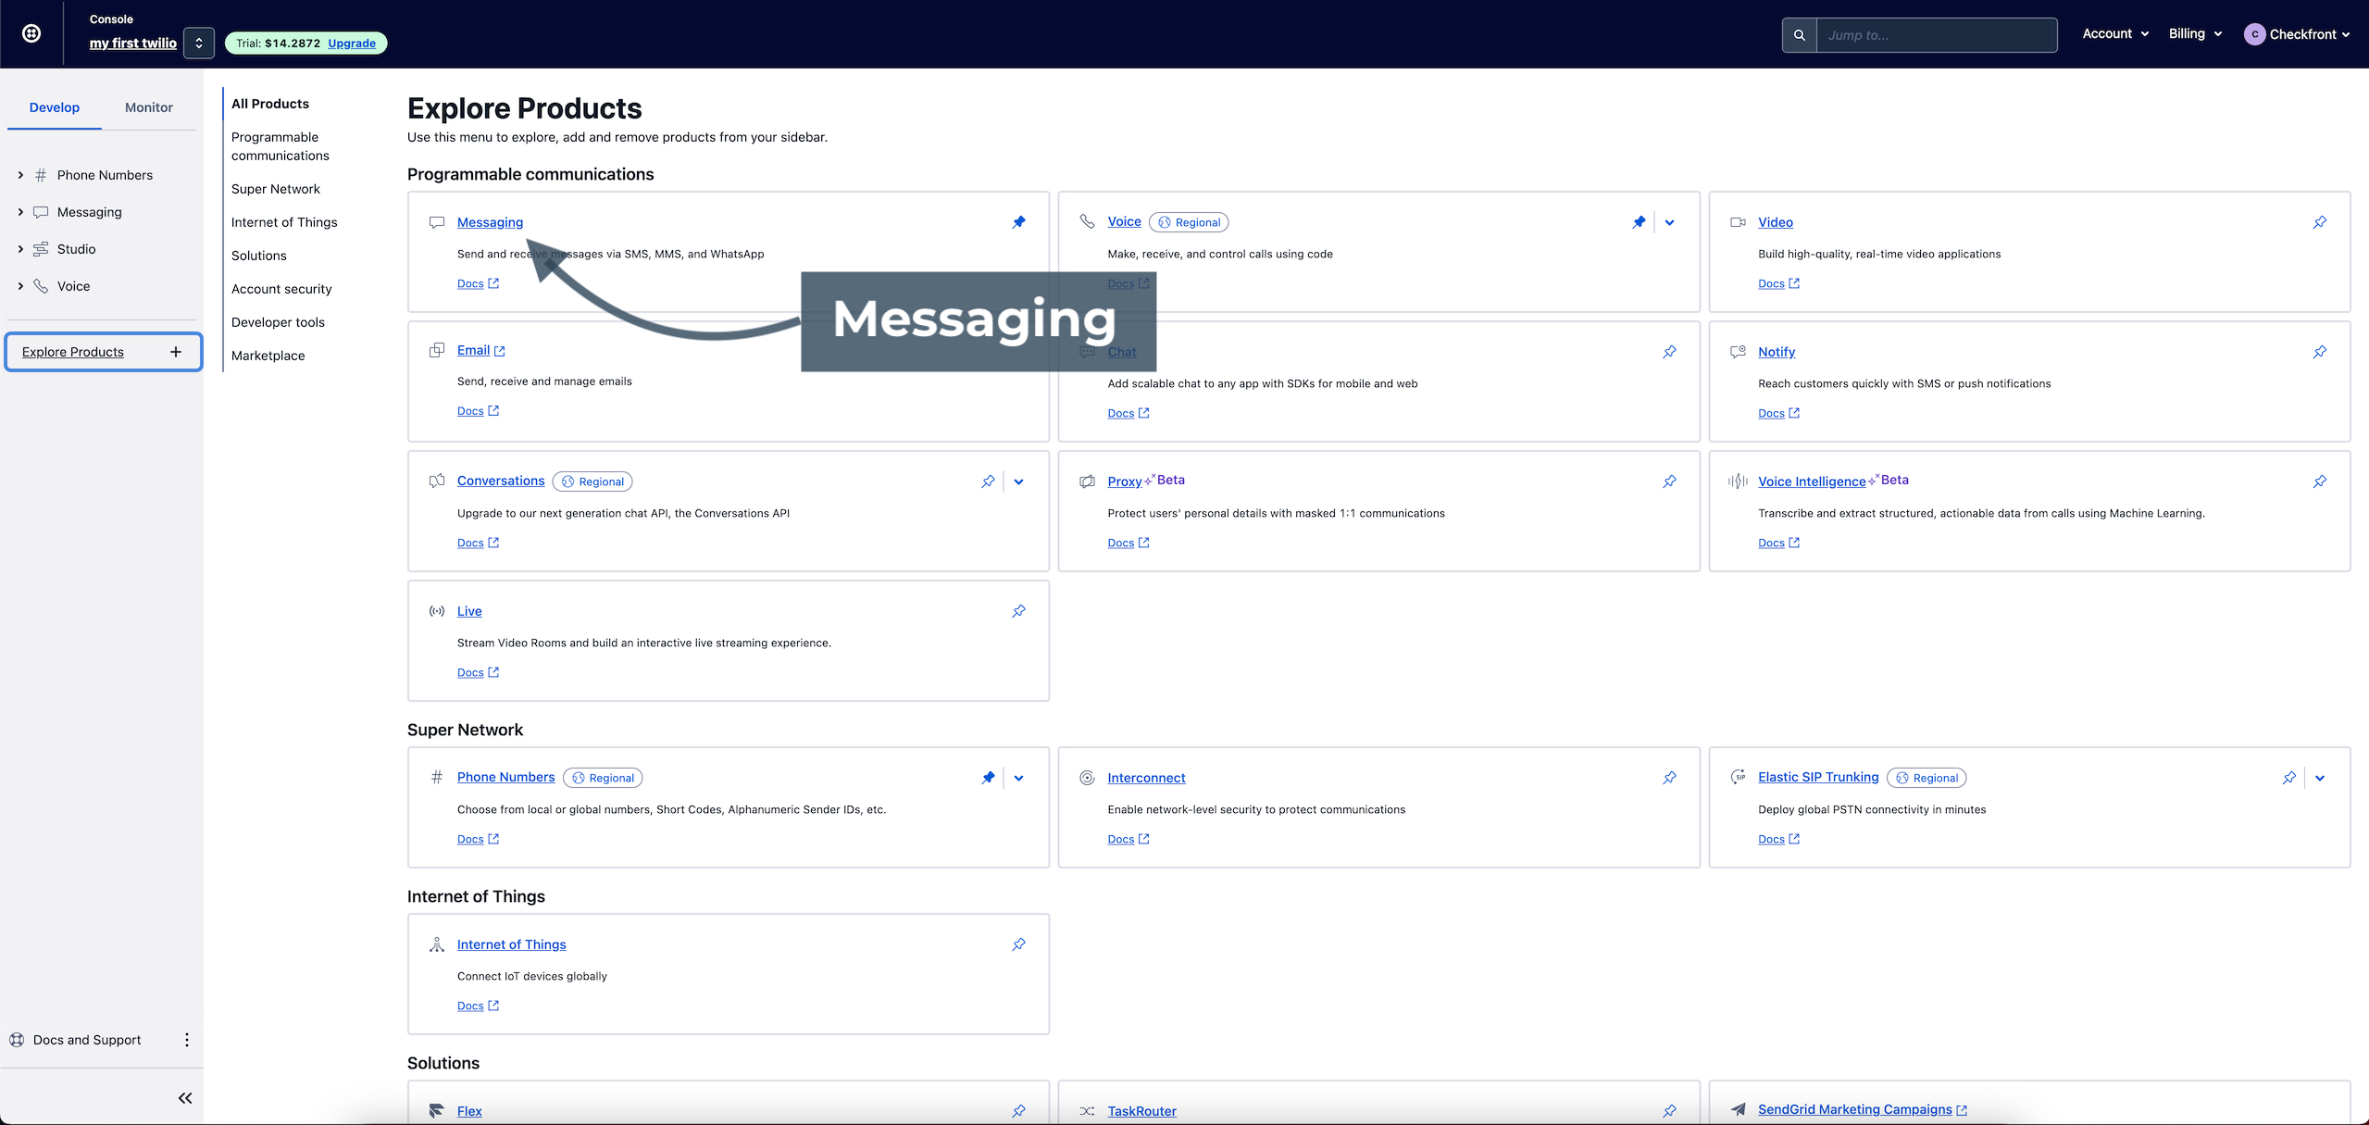Open the my first twilio account link
2369x1125 pixels.
(x=133, y=43)
